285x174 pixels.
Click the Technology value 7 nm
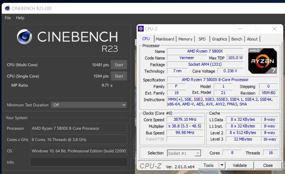(177, 71)
